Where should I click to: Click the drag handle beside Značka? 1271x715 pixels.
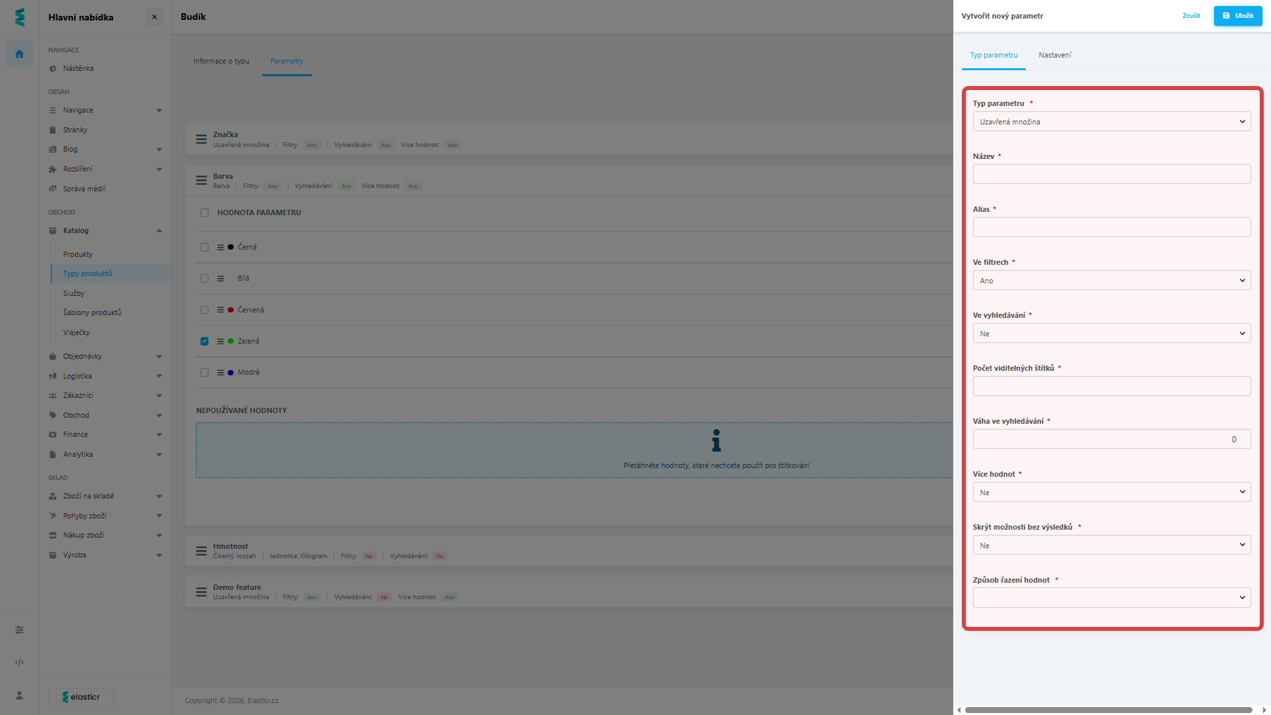[201, 139]
